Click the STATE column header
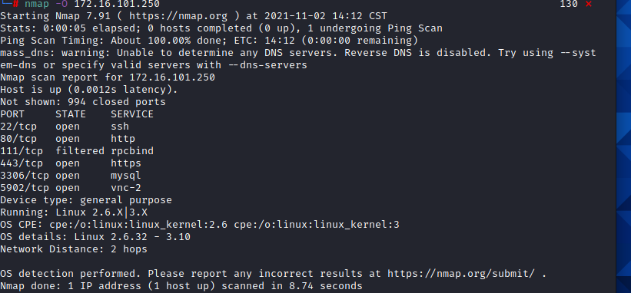This screenshot has height=293, width=631. coord(71,114)
